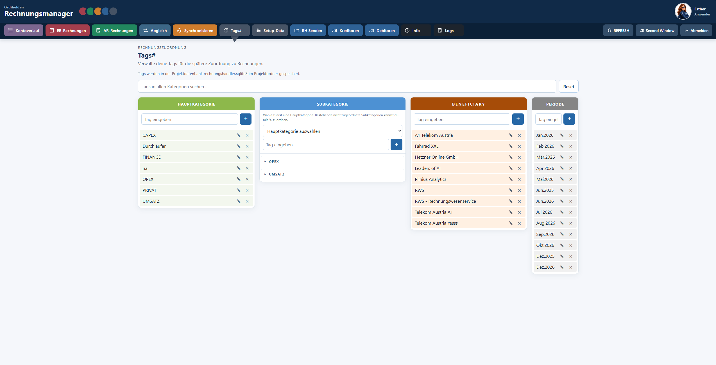Delete the Dez.2025 period tag

[571, 256]
